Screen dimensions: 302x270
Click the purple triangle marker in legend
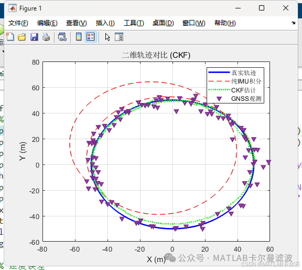pos(219,99)
